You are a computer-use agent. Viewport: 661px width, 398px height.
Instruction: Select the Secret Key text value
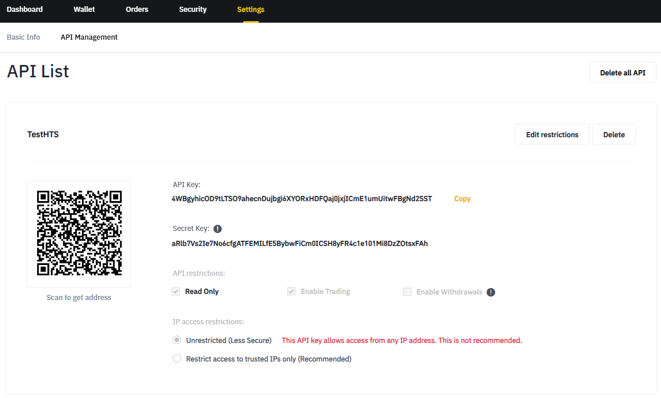pos(300,243)
